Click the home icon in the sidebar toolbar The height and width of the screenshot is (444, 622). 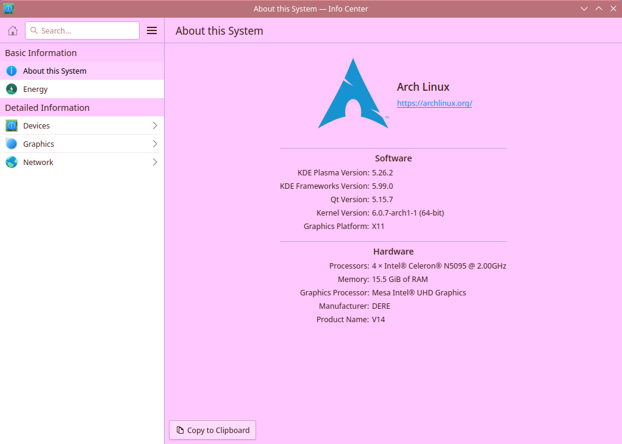(x=13, y=30)
